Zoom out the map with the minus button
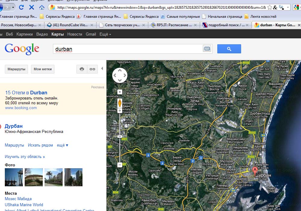 [x=120, y=165]
